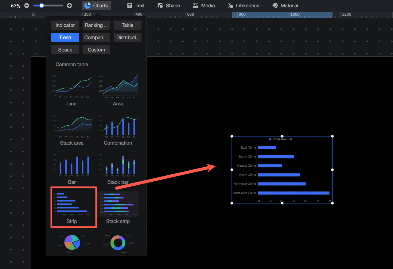393x269 pixels.
Task: Select the Trend chart category
Action: click(65, 37)
